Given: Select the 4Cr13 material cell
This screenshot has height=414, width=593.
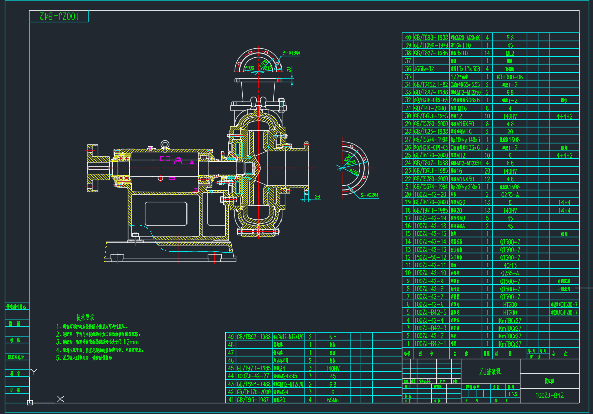Looking at the screenshot, I should pos(510,265).
